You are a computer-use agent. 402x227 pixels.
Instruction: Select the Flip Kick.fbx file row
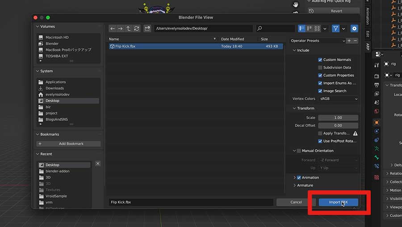(196, 46)
